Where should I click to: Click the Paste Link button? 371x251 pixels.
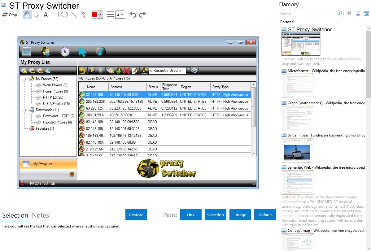(191, 215)
